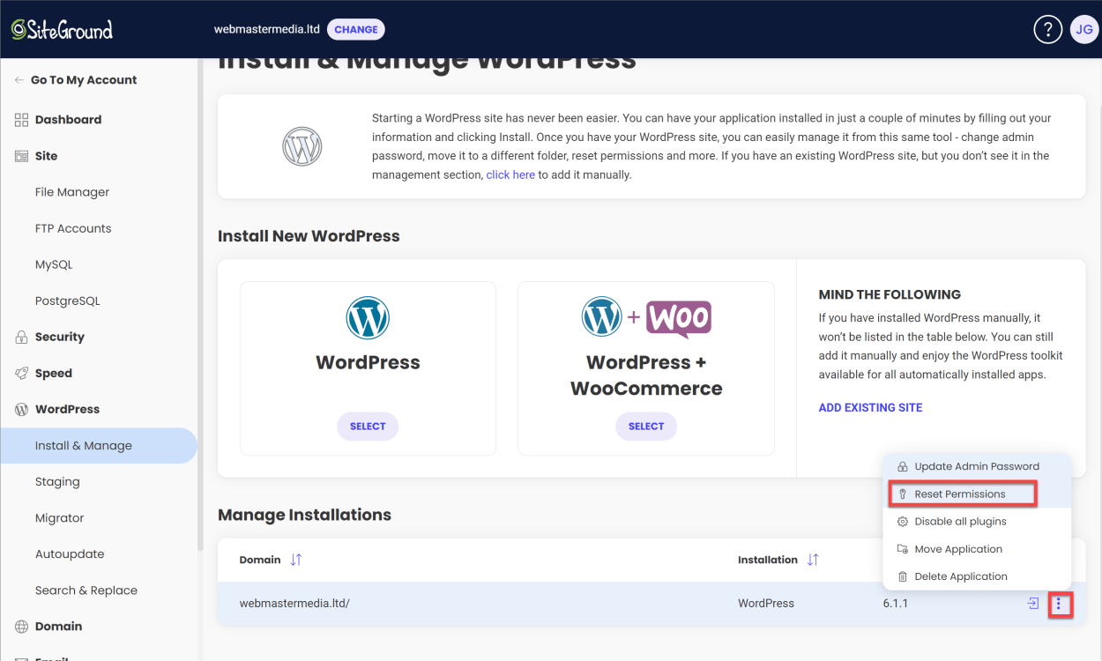Click the webmastermedia.ltd site name in the header
1102x661 pixels.
tap(266, 29)
